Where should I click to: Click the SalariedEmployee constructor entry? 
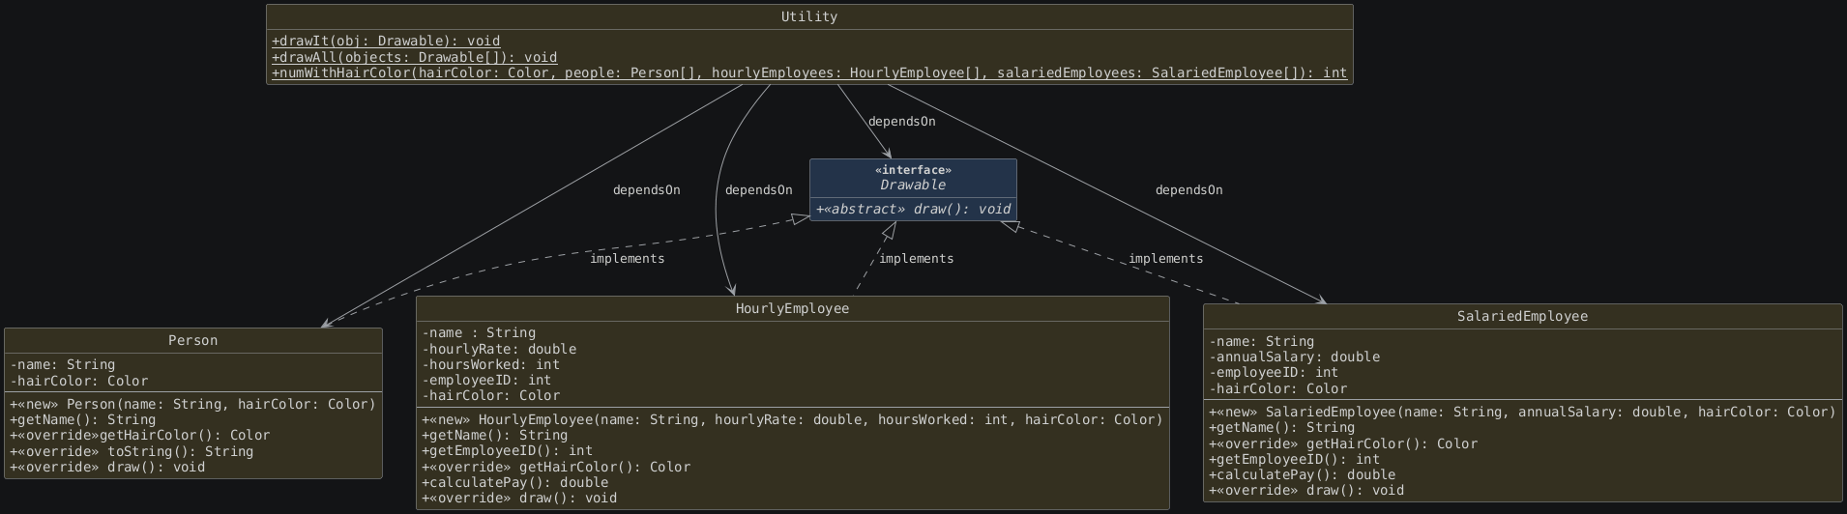[1522, 412]
